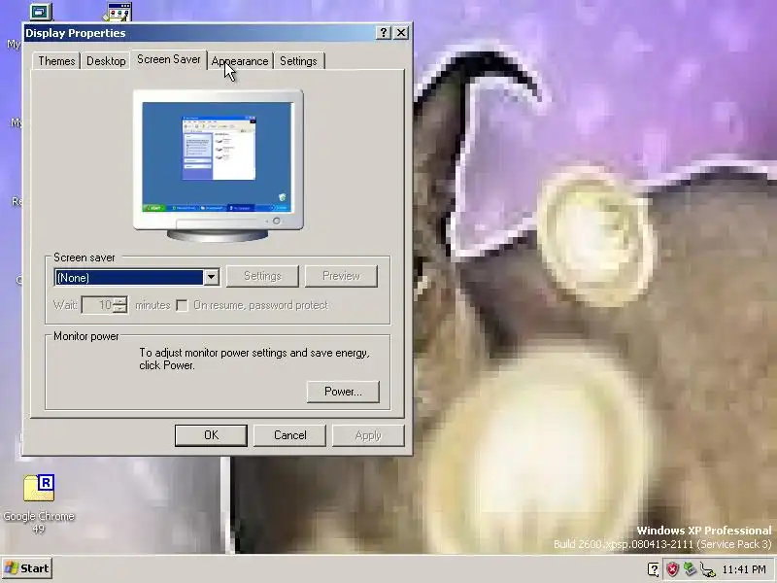Open the Start menu

click(x=27, y=568)
